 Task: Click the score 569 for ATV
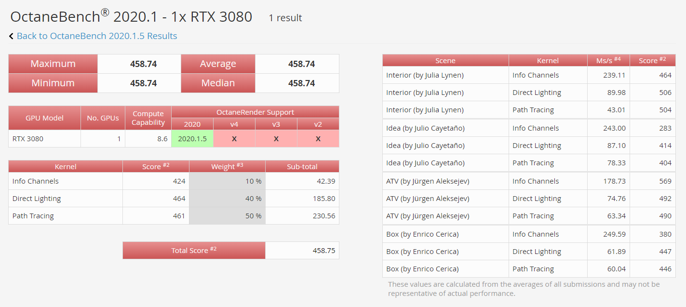665,181
